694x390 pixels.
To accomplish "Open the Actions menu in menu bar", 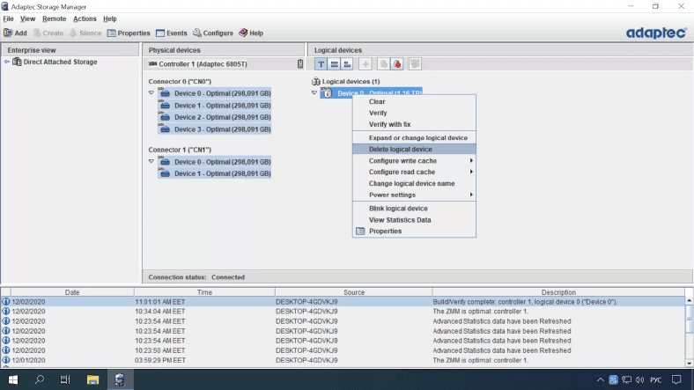I will point(85,18).
